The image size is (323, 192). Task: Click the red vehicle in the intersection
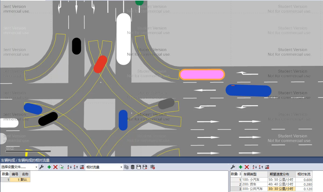click(x=100, y=64)
